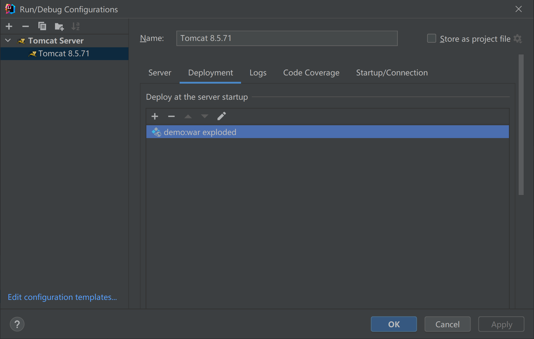Switch to the Server tab
The width and height of the screenshot is (534, 339).
point(160,73)
